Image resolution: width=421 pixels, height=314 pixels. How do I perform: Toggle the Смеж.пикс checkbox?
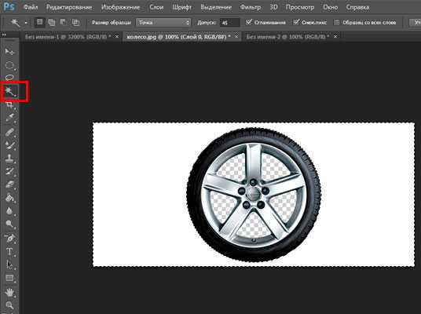tap(296, 22)
